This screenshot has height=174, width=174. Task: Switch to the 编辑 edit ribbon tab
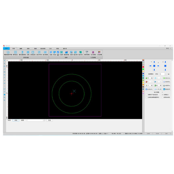click(21, 48)
